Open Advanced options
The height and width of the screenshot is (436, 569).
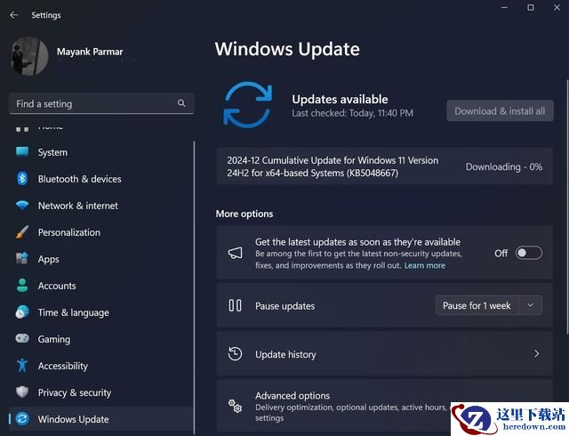click(385, 406)
